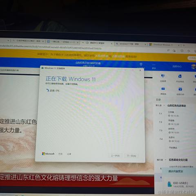Play lesson 7.3 in the catalog
This screenshot has height=196, width=196.
[x=174, y=131]
